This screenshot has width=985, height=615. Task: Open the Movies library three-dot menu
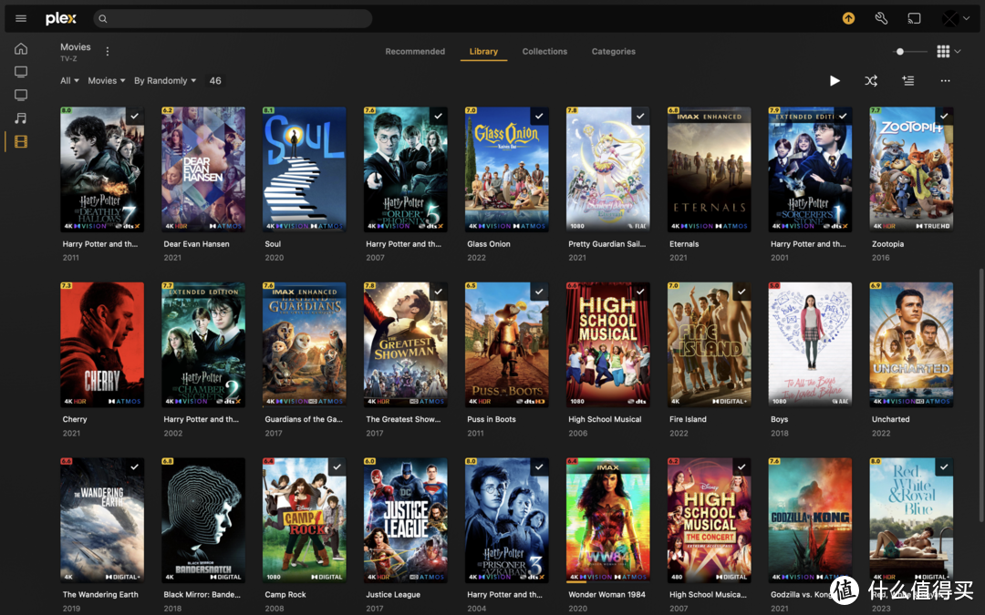[x=108, y=51]
